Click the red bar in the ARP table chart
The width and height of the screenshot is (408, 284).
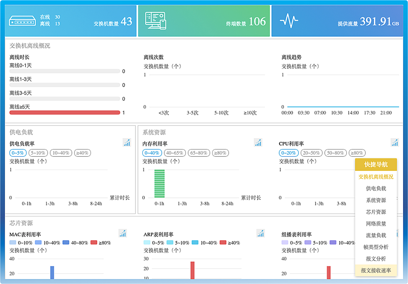point(192,271)
